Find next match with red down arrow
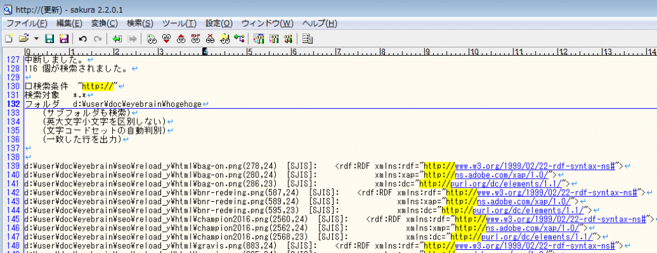This screenshot has height=253, width=657. pyautogui.click(x=166, y=39)
